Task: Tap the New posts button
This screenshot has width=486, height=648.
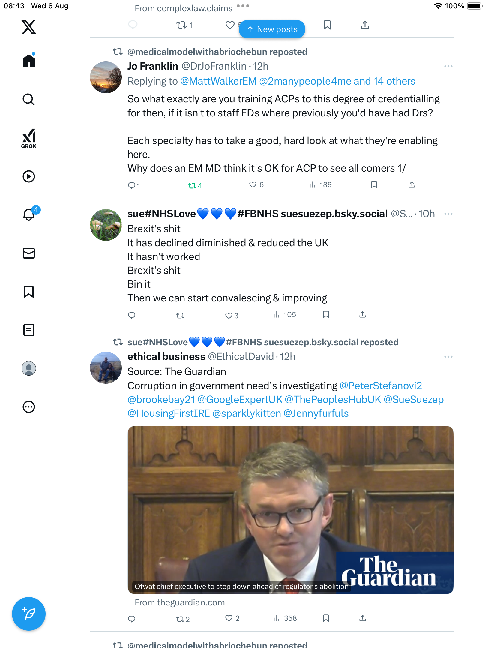Action: coord(272,29)
